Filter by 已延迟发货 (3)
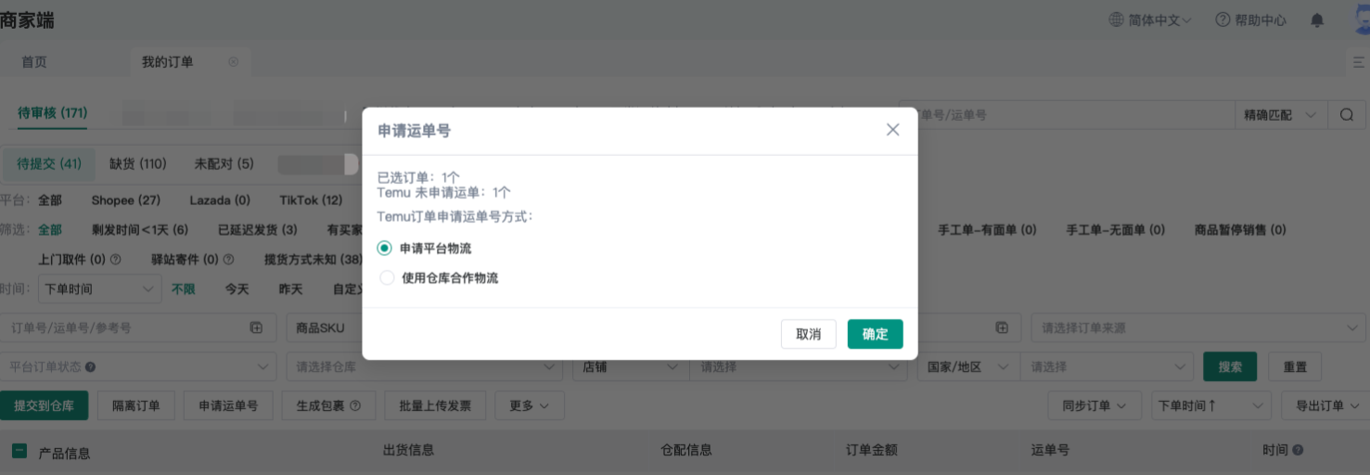The height and width of the screenshot is (475, 1370). (258, 229)
